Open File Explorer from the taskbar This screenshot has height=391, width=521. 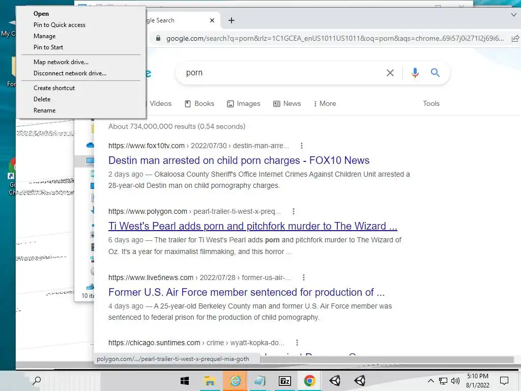coord(209,381)
